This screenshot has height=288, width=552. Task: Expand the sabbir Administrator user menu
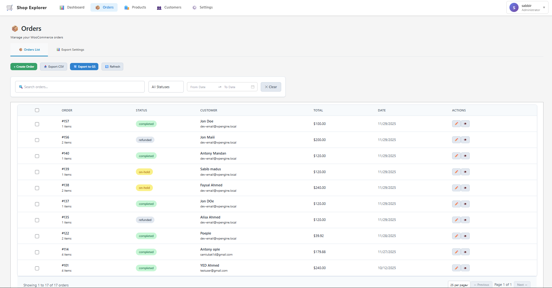[527, 8]
